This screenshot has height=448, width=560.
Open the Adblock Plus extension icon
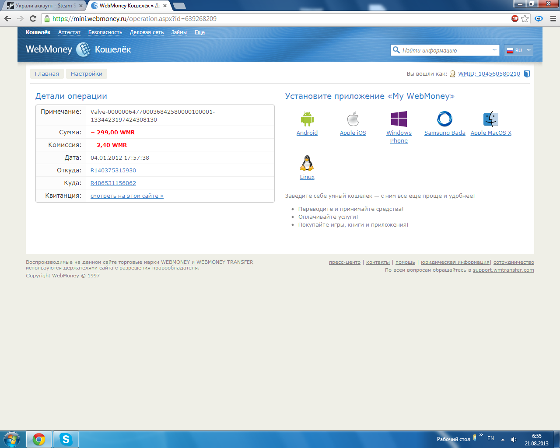515,18
